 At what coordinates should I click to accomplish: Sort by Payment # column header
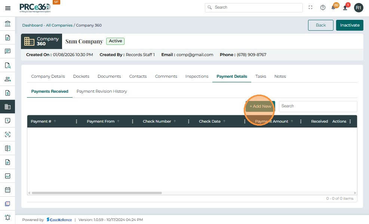tap(41, 122)
